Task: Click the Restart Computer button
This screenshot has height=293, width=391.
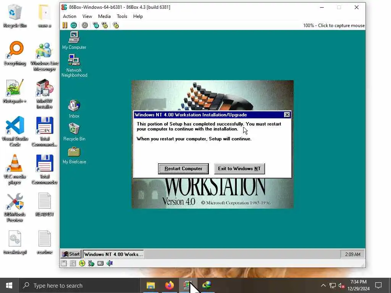Action: 183,169
